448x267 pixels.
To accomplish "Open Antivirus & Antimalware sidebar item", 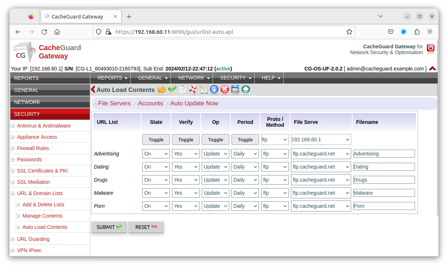I will pos(44,126).
